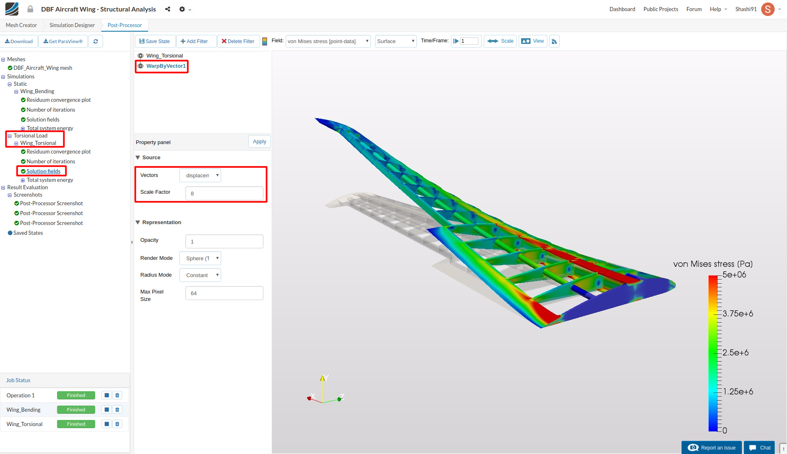Toggle visibility of WarpByVector1 filter
This screenshot has height=454, width=787.
(x=140, y=66)
